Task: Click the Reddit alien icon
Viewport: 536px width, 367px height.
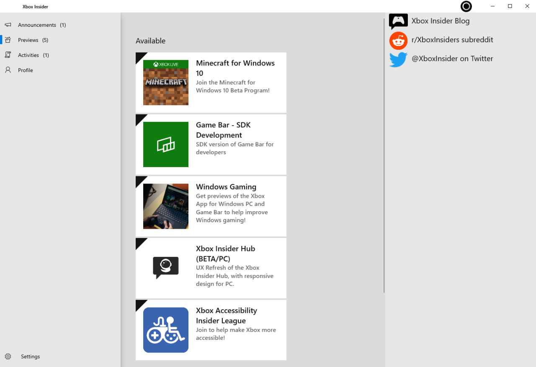Action: pyautogui.click(x=398, y=40)
